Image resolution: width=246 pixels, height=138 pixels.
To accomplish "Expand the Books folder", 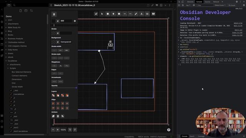I will pos(10,35).
